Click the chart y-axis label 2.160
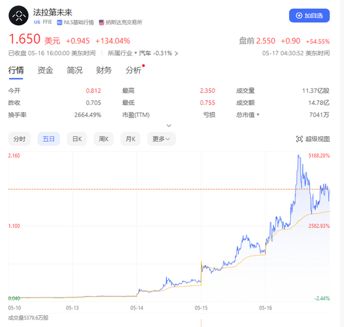344x327 pixels. pos(14,156)
